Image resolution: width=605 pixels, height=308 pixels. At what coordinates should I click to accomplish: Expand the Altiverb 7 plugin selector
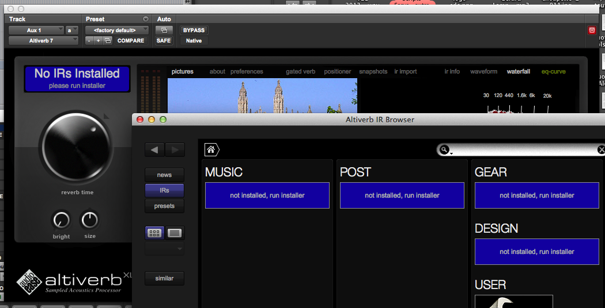pos(43,41)
